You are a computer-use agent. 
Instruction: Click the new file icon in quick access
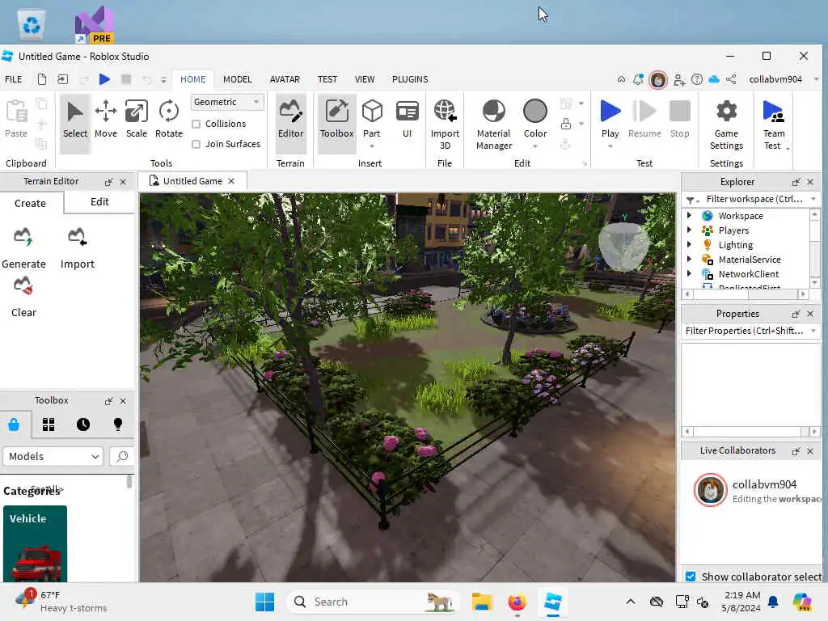(x=42, y=79)
